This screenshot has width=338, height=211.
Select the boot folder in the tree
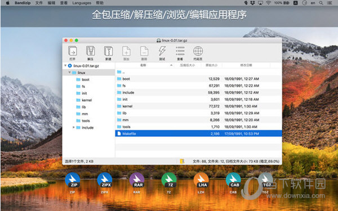tap(86, 79)
